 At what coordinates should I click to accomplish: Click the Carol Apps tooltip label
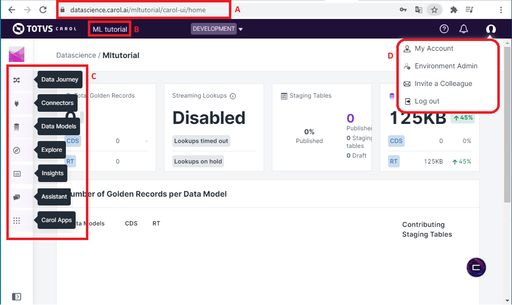tap(57, 221)
